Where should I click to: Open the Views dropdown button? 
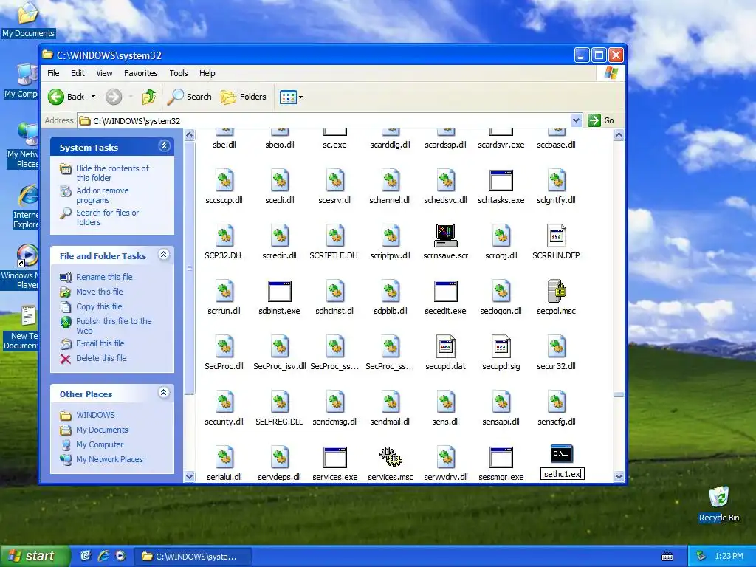[x=291, y=97]
